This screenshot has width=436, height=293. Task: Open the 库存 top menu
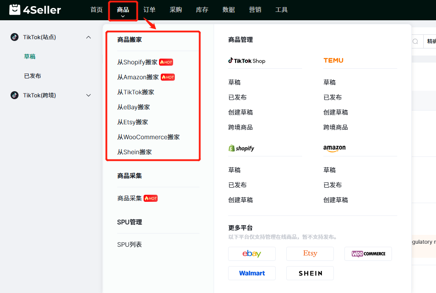click(x=202, y=10)
